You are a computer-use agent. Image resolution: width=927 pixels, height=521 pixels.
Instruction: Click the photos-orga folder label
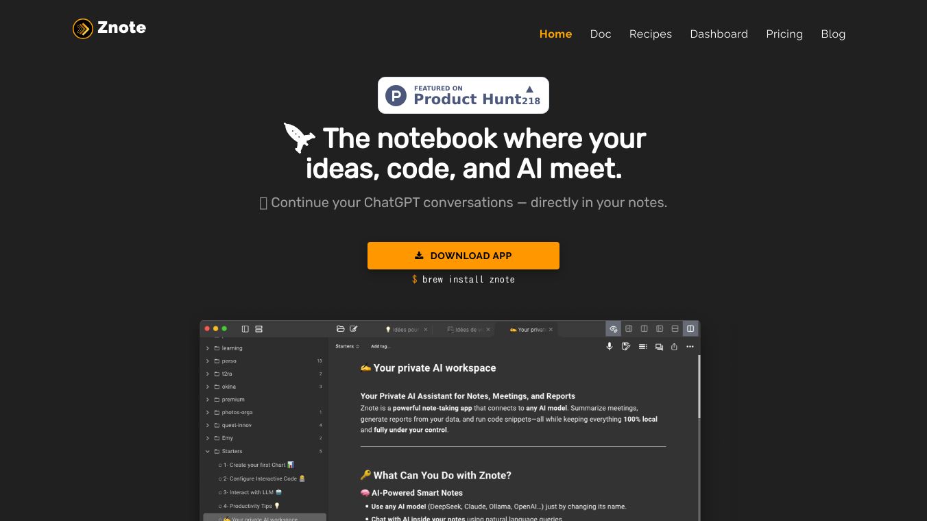coord(237,413)
